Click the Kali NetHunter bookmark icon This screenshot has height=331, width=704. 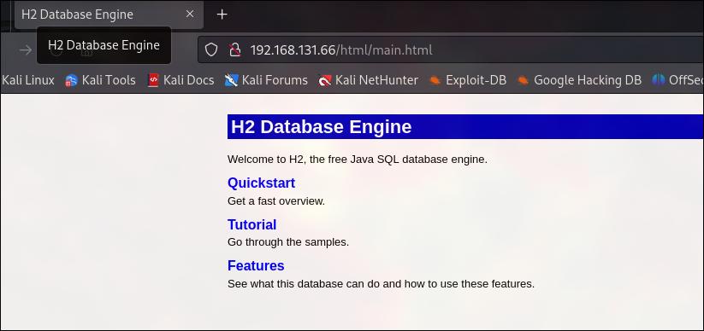tap(324, 80)
